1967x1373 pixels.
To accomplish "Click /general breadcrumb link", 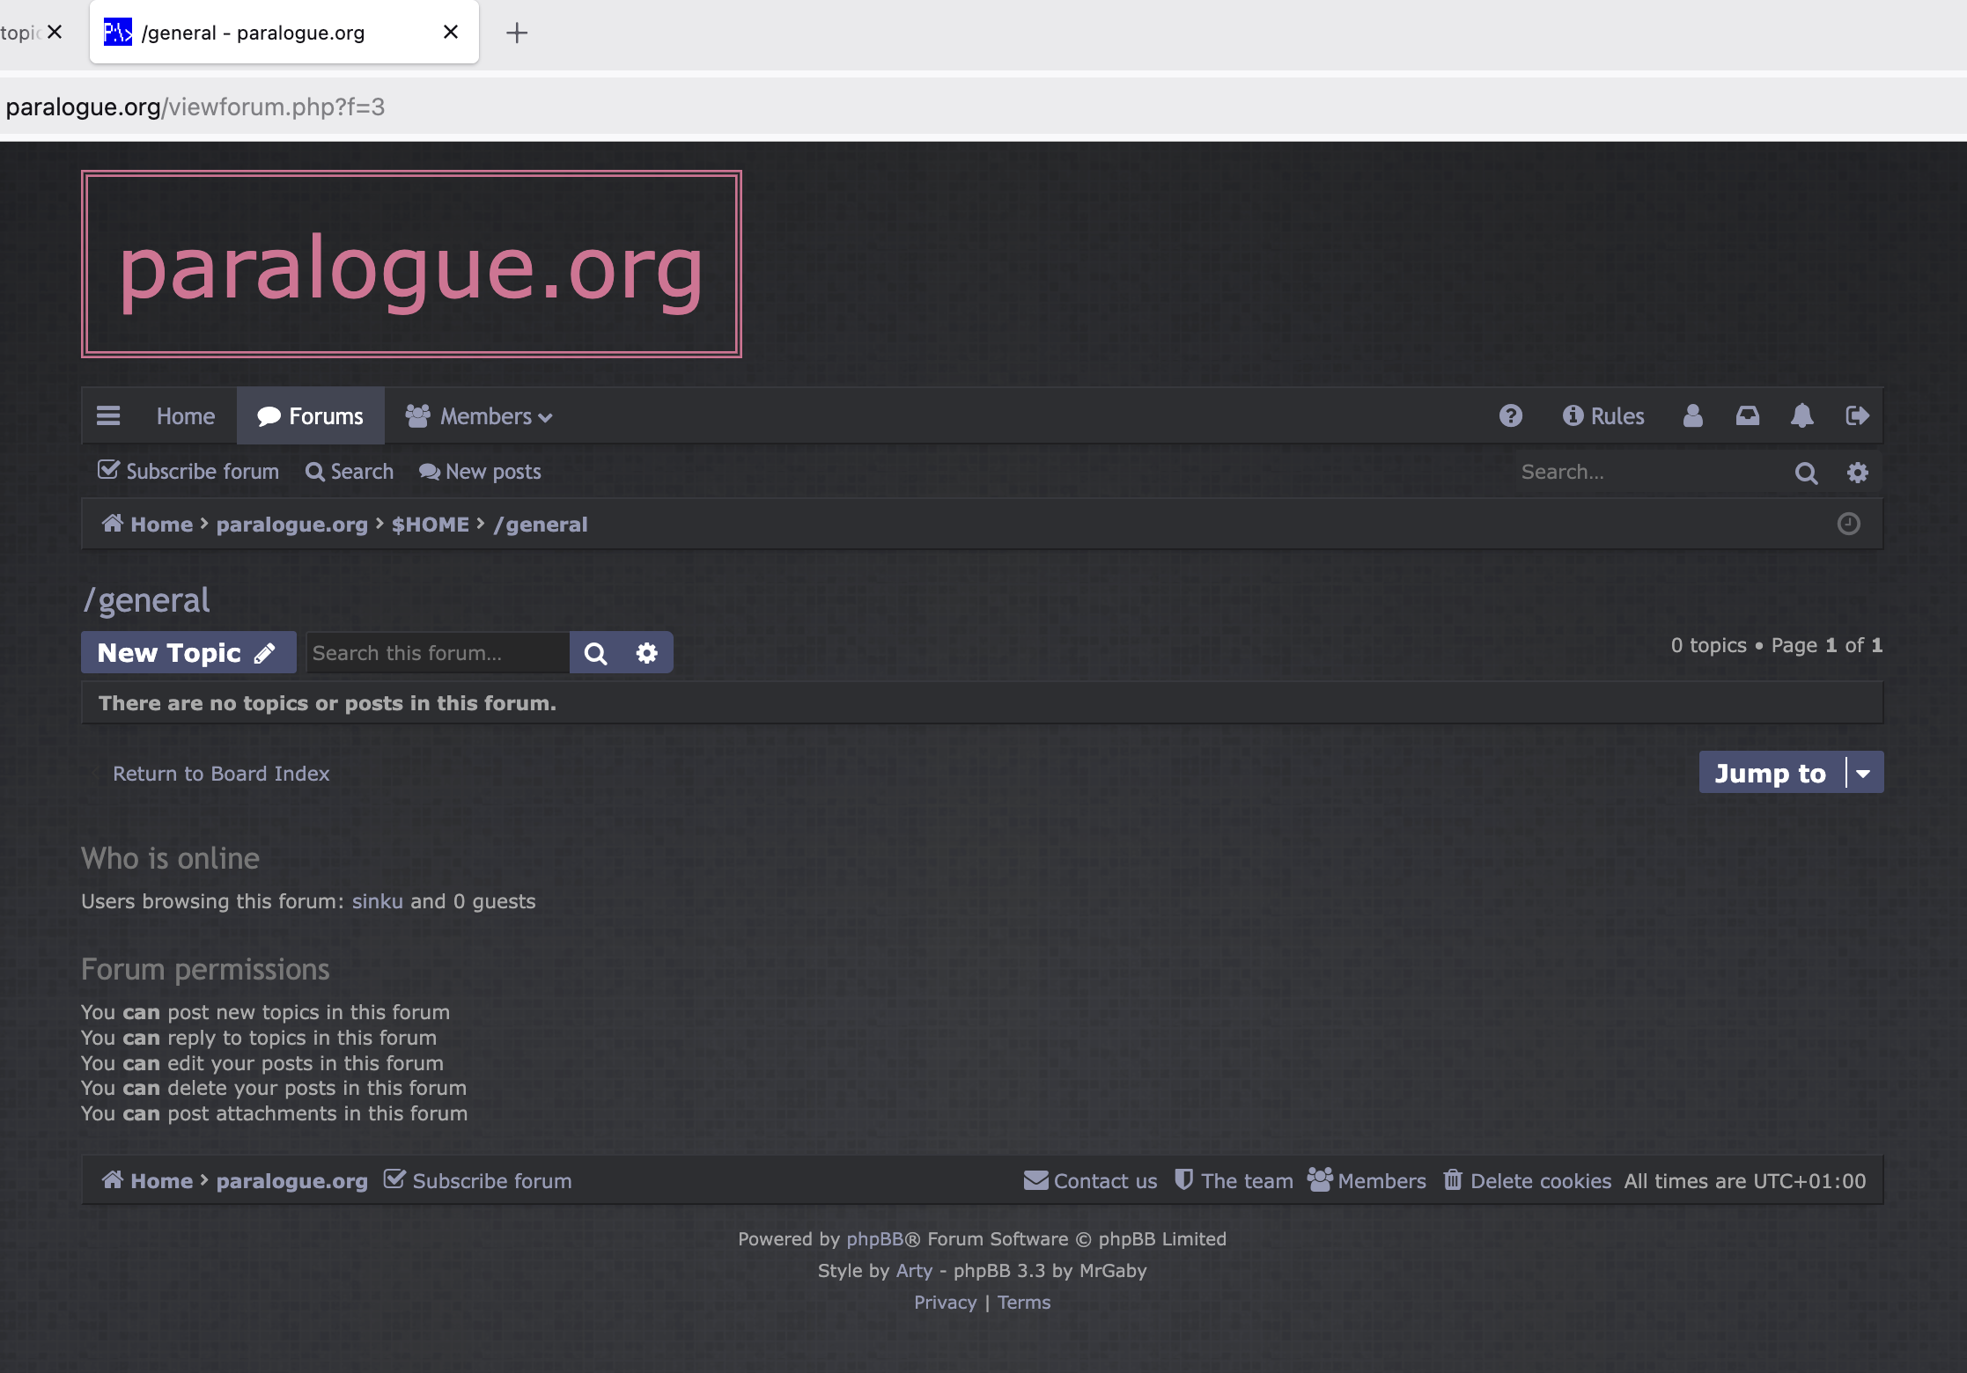I will tap(541, 525).
